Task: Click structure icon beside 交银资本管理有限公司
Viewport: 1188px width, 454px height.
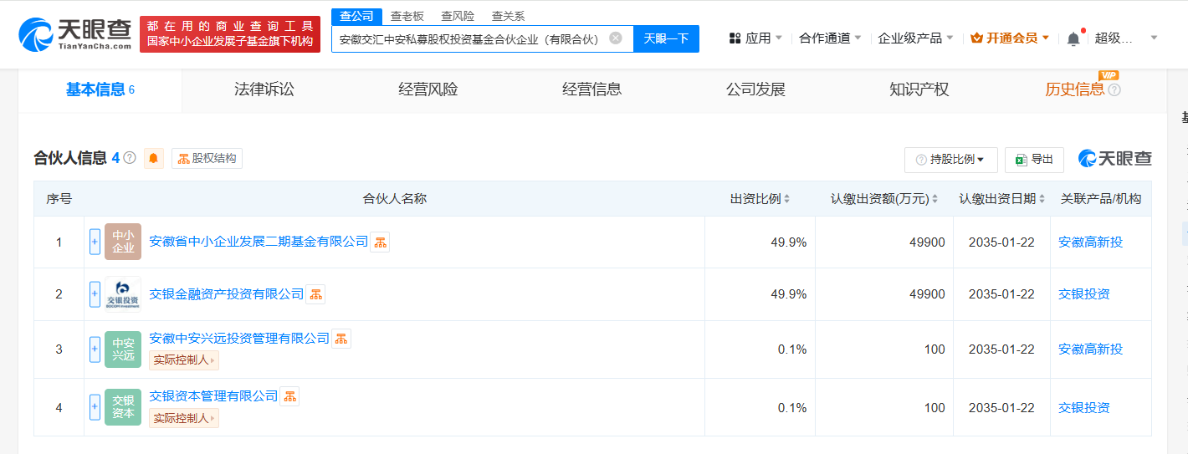Action: pyautogui.click(x=289, y=396)
